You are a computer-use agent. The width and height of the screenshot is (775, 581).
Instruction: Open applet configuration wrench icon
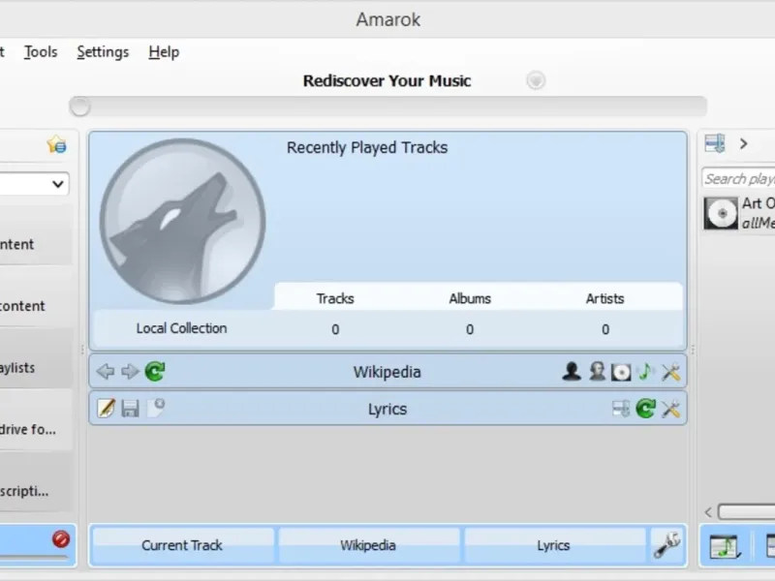667,545
